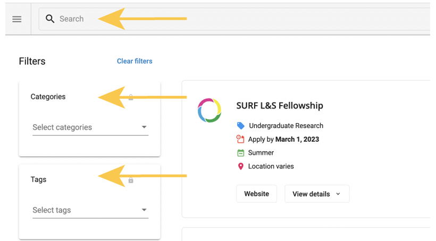The width and height of the screenshot is (436, 241).
Task: Click the red application deadline icon
Action: point(240,140)
